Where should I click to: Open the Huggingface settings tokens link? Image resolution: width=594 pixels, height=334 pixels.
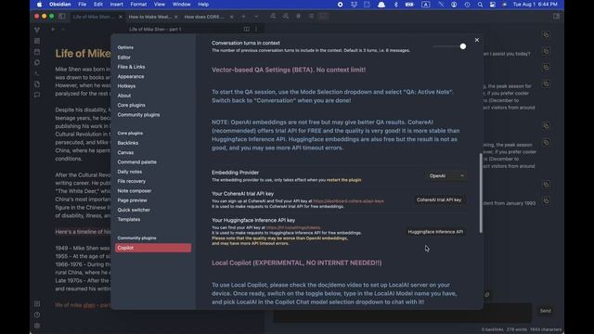[293, 227]
